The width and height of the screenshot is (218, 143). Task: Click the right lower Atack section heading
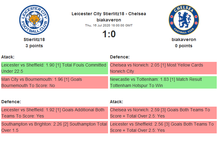(x=117, y=102)
